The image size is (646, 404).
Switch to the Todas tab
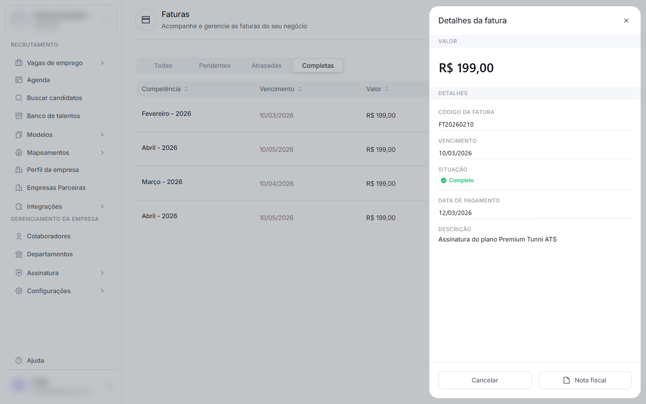[x=163, y=66]
